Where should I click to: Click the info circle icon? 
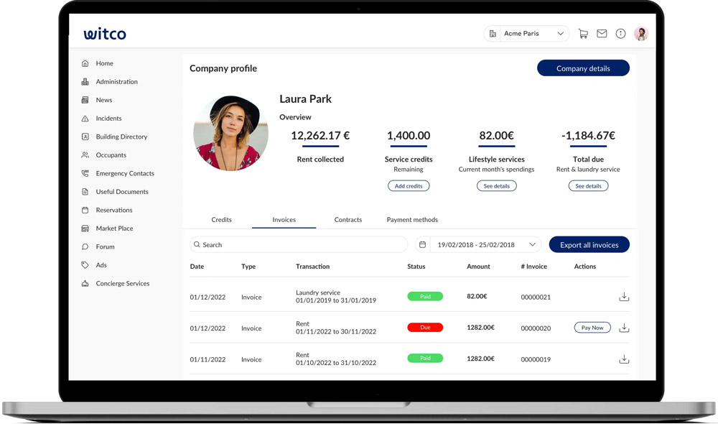tap(620, 34)
